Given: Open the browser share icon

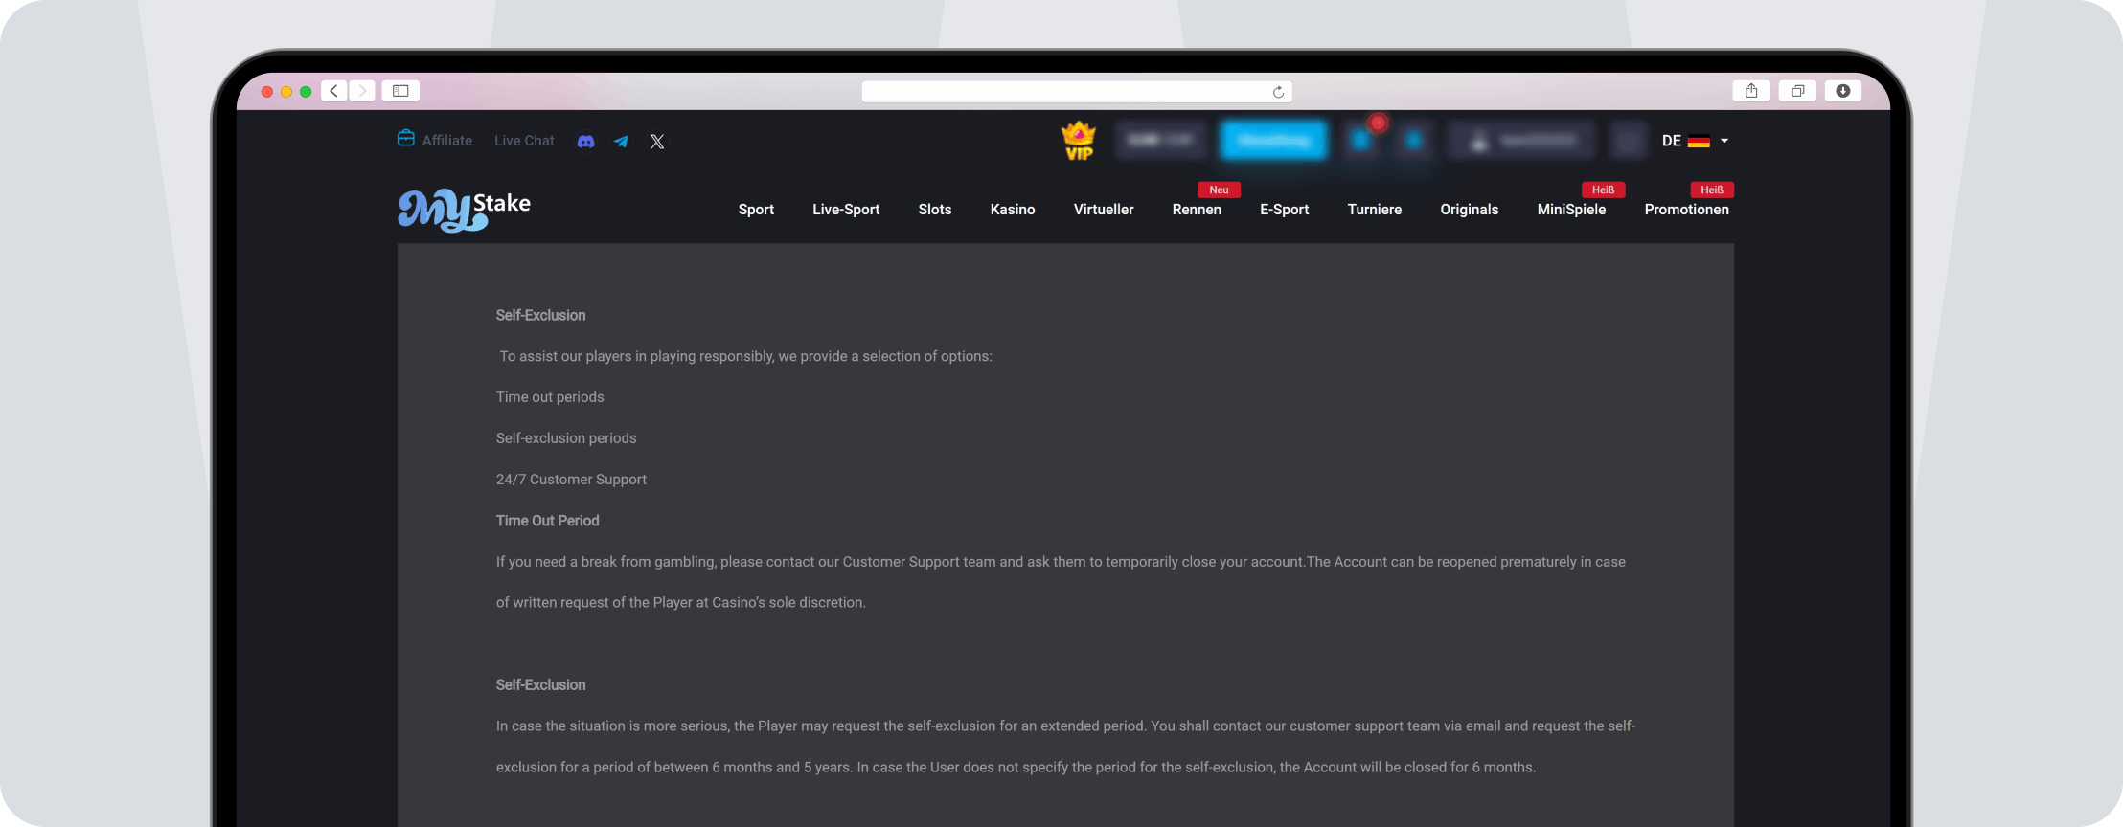Looking at the screenshot, I should [x=1751, y=91].
